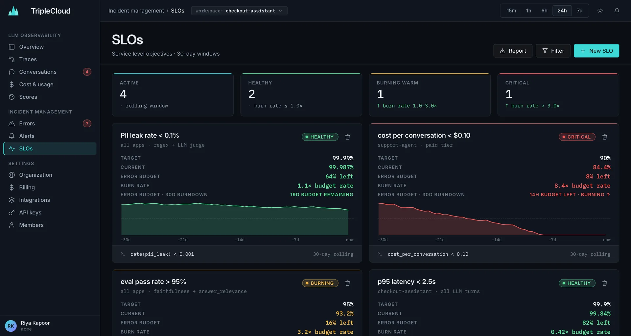This screenshot has height=336, width=631.
Task: Select the 6h time range
Action: 545,11
